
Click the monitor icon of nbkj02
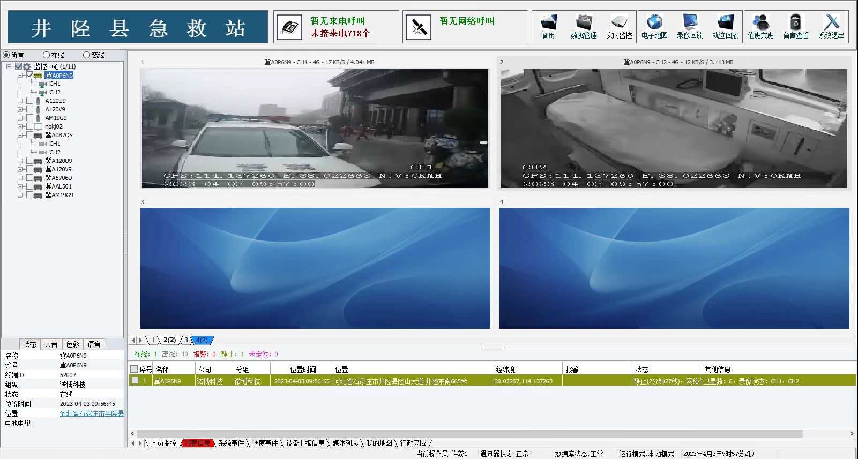click(38, 127)
